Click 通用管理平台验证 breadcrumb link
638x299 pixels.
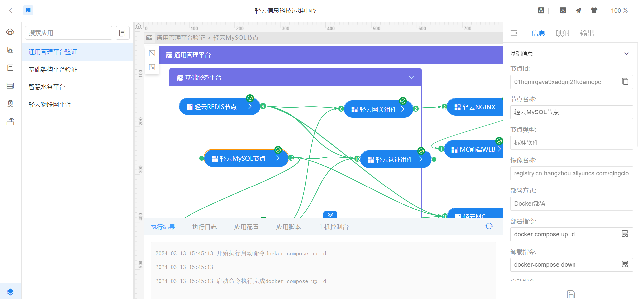click(181, 38)
